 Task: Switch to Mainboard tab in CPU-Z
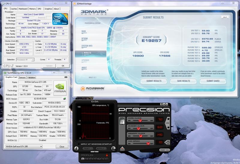(x=23, y=9)
